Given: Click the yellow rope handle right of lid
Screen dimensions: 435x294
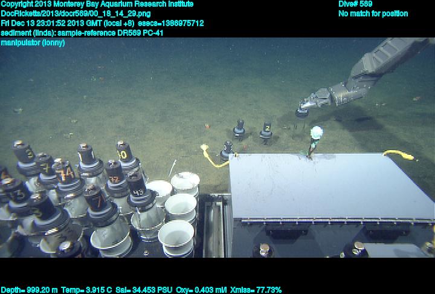Looking at the screenshot, I should click(x=400, y=155).
